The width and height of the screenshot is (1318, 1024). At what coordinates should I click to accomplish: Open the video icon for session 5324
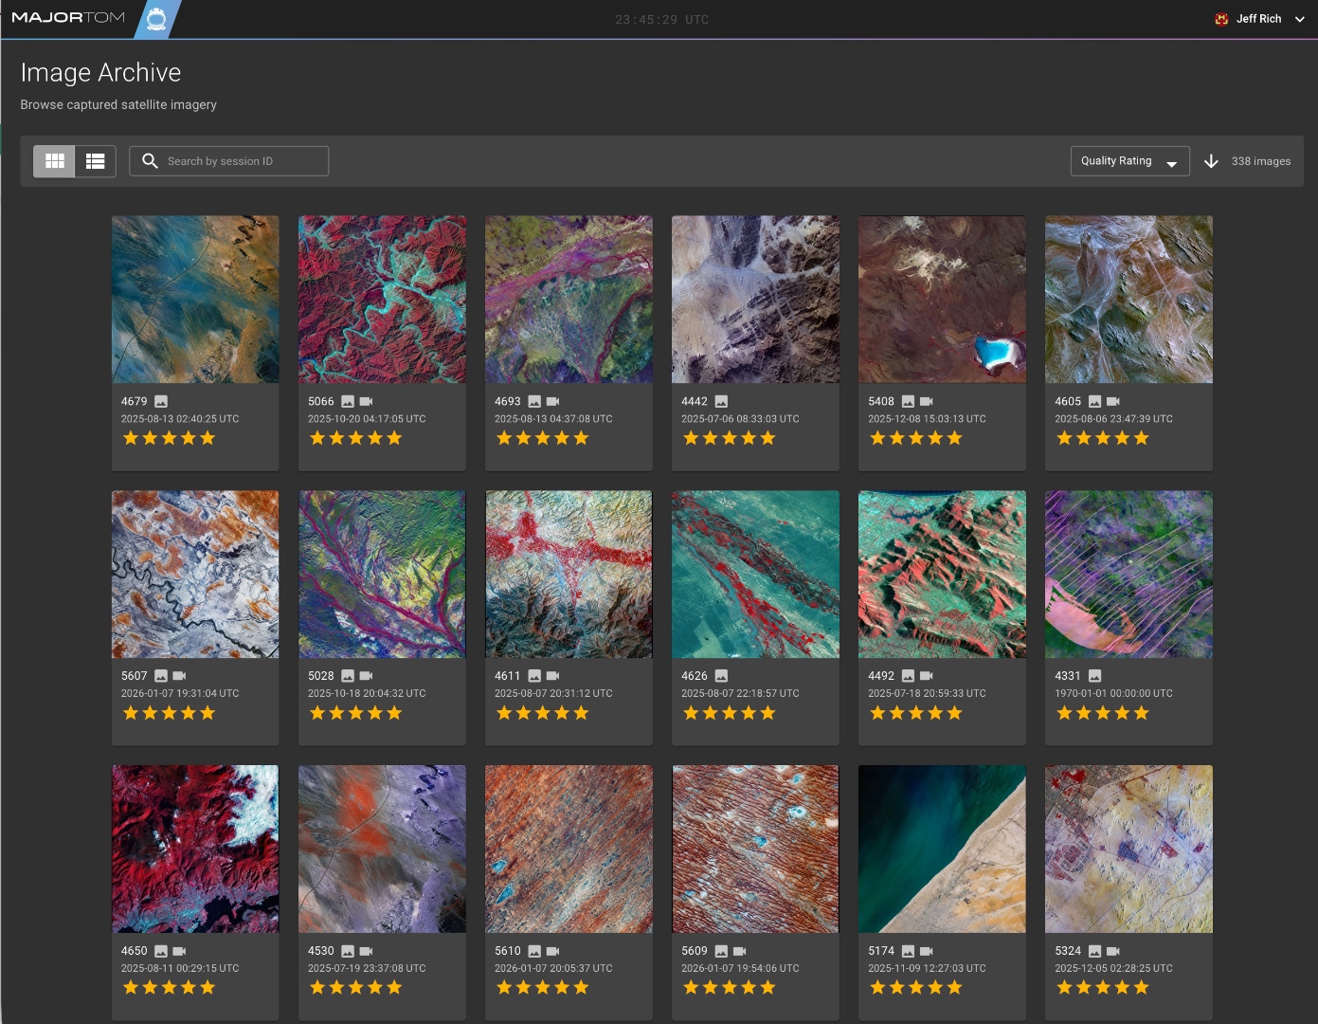coord(1111,950)
